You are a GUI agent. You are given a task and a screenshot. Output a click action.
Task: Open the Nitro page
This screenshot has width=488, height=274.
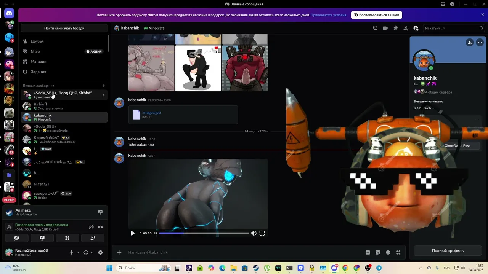click(64, 51)
